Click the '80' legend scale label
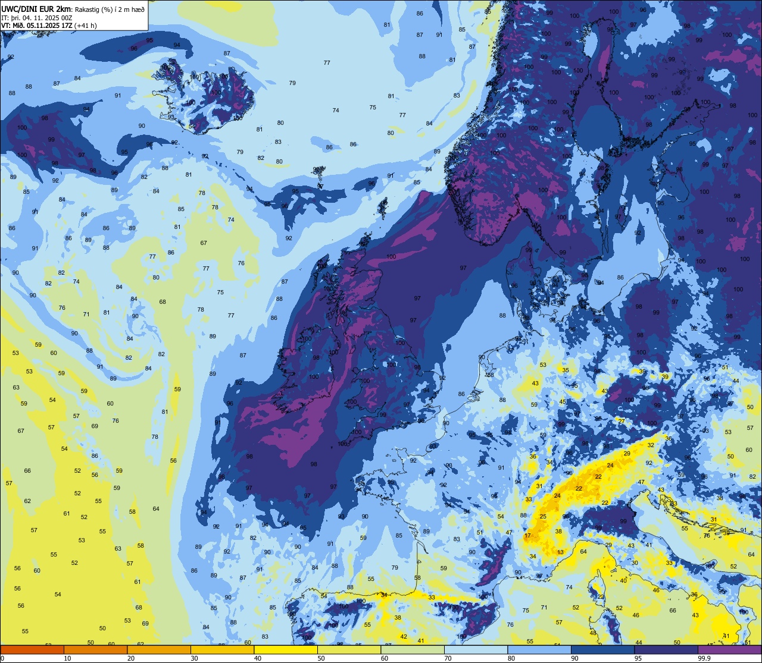Viewport: 762px width, 663px height. click(511, 658)
